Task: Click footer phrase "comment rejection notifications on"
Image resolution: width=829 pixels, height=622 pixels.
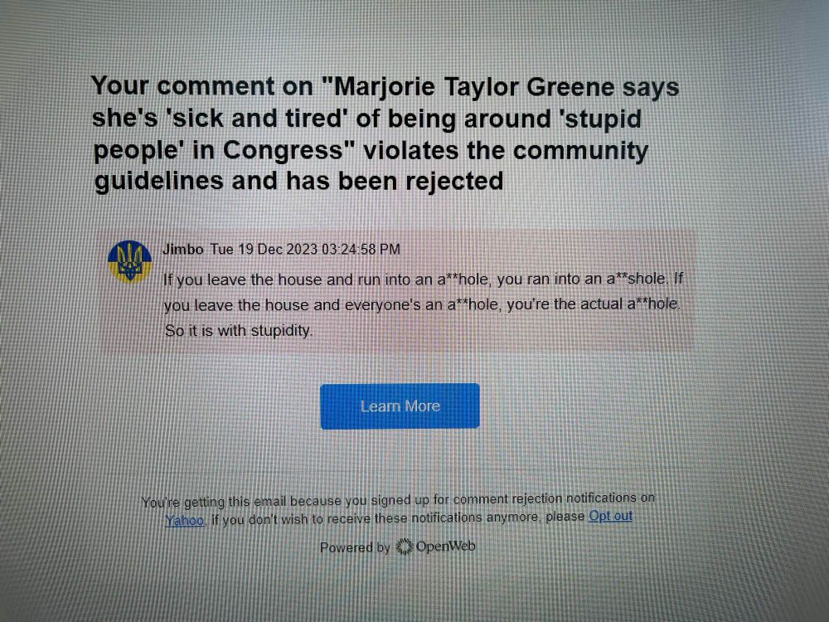Action: pos(554,498)
